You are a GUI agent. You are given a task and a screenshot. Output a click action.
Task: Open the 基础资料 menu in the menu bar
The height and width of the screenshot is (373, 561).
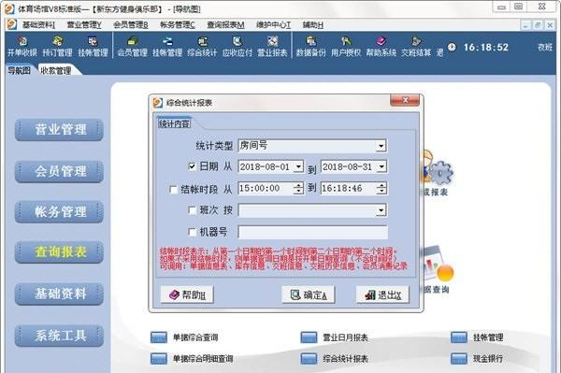coord(38,25)
